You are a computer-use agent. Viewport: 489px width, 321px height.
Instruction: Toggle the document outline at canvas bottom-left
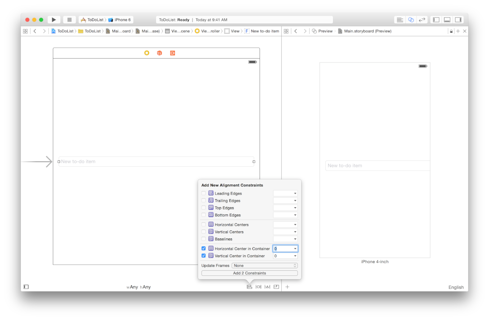point(26,287)
